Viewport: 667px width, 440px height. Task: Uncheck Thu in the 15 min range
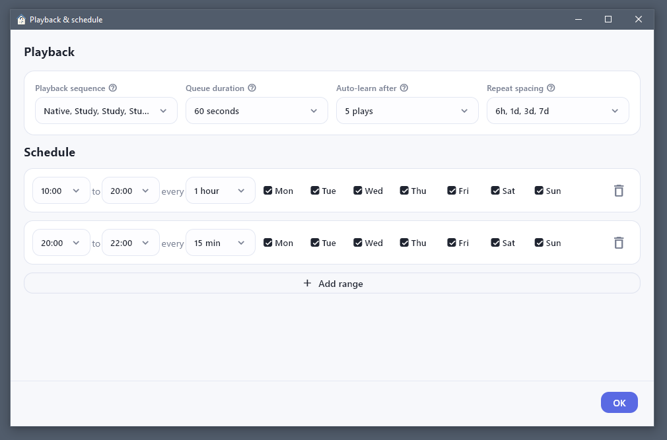[404, 243]
